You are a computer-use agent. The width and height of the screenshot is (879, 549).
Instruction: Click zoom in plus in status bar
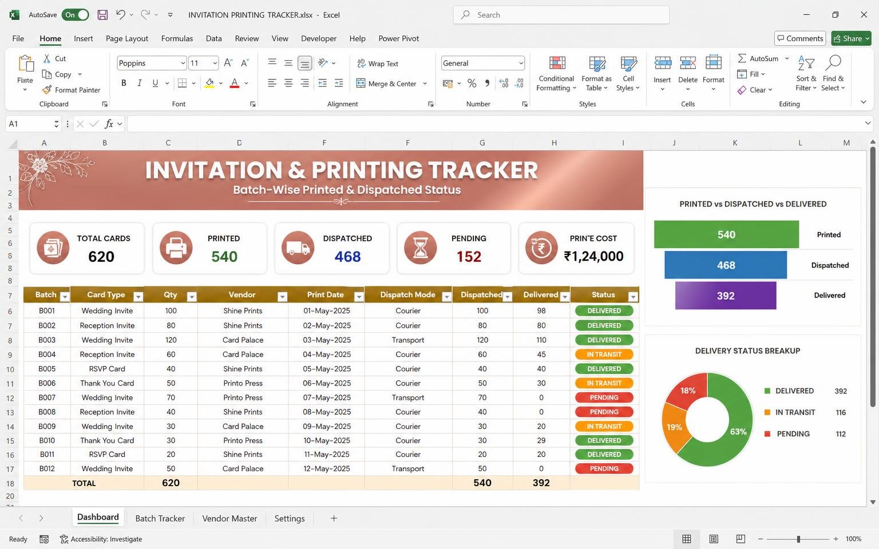pyautogui.click(x=836, y=539)
